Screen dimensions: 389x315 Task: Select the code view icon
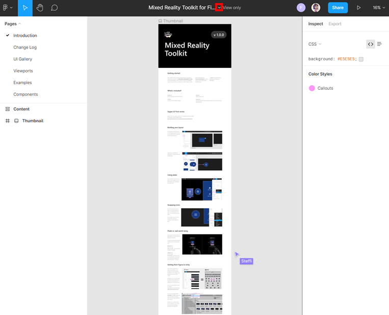pos(371,44)
